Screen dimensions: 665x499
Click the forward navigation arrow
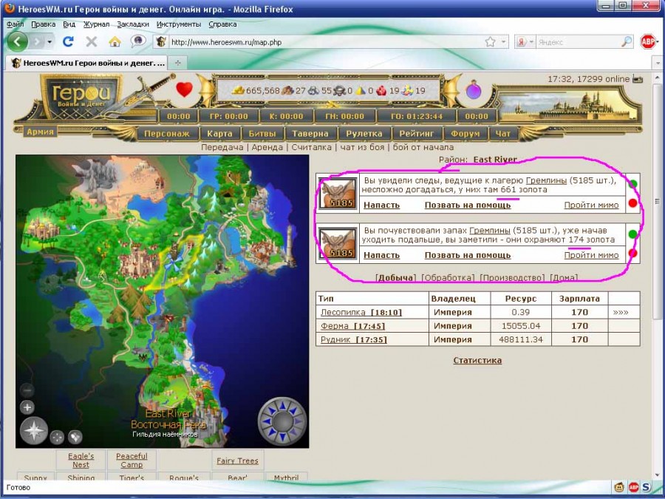point(38,42)
